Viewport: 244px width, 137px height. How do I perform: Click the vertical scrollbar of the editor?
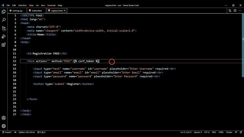pos(243,45)
